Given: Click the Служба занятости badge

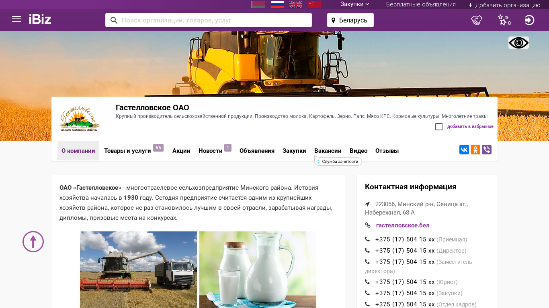Looking at the screenshot, I should [338, 161].
